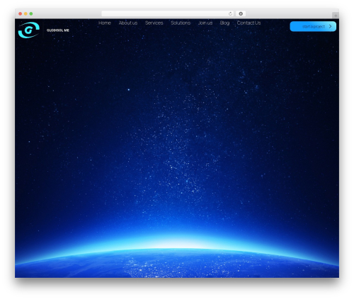Click the start a project button

pyautogui.click(x=313, y=26)
